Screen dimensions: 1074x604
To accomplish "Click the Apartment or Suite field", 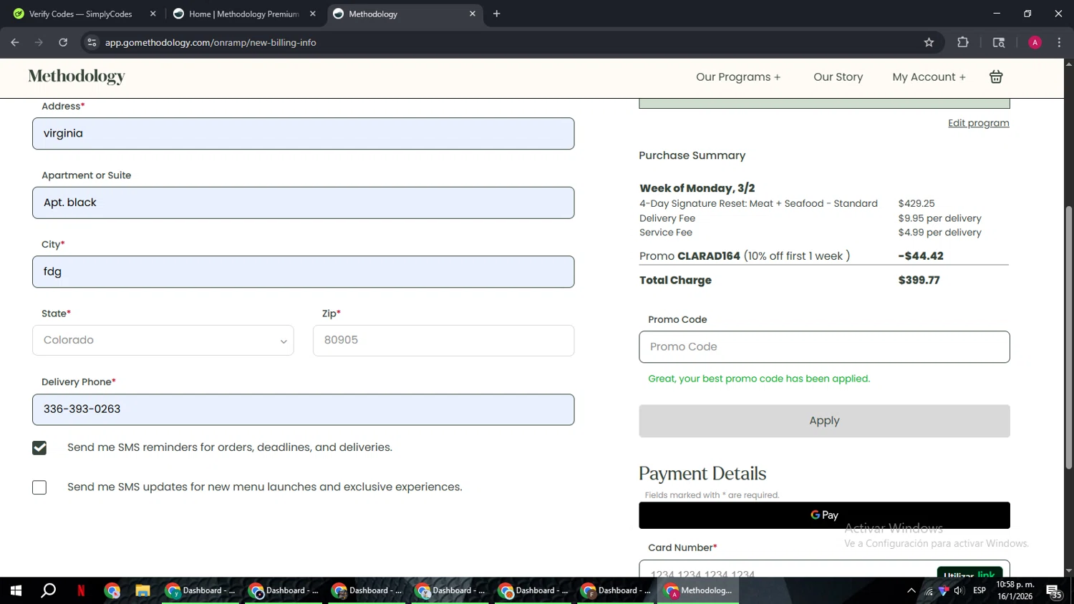I will click(303, 203).
